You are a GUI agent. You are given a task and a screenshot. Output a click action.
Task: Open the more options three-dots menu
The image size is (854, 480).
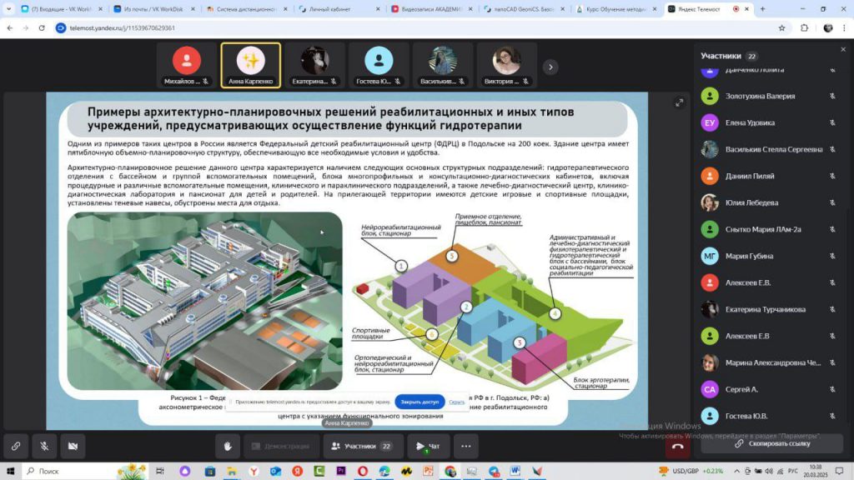465,446
